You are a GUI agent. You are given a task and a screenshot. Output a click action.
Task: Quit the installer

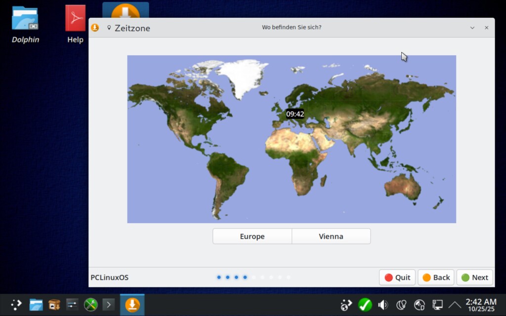point(397,277)
